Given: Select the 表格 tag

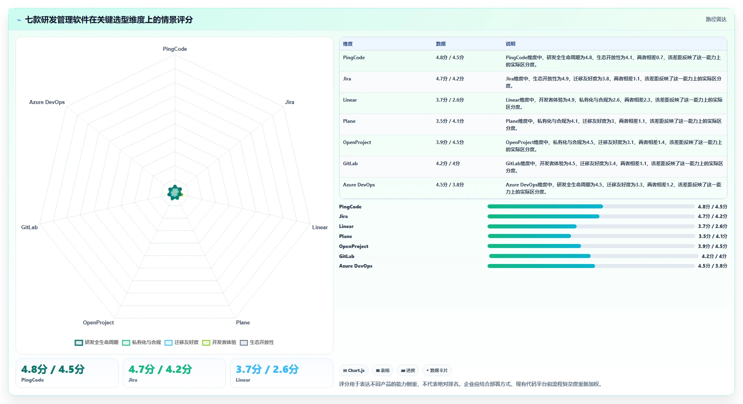Looking at the screenshot, I should (x=383, y=370).
